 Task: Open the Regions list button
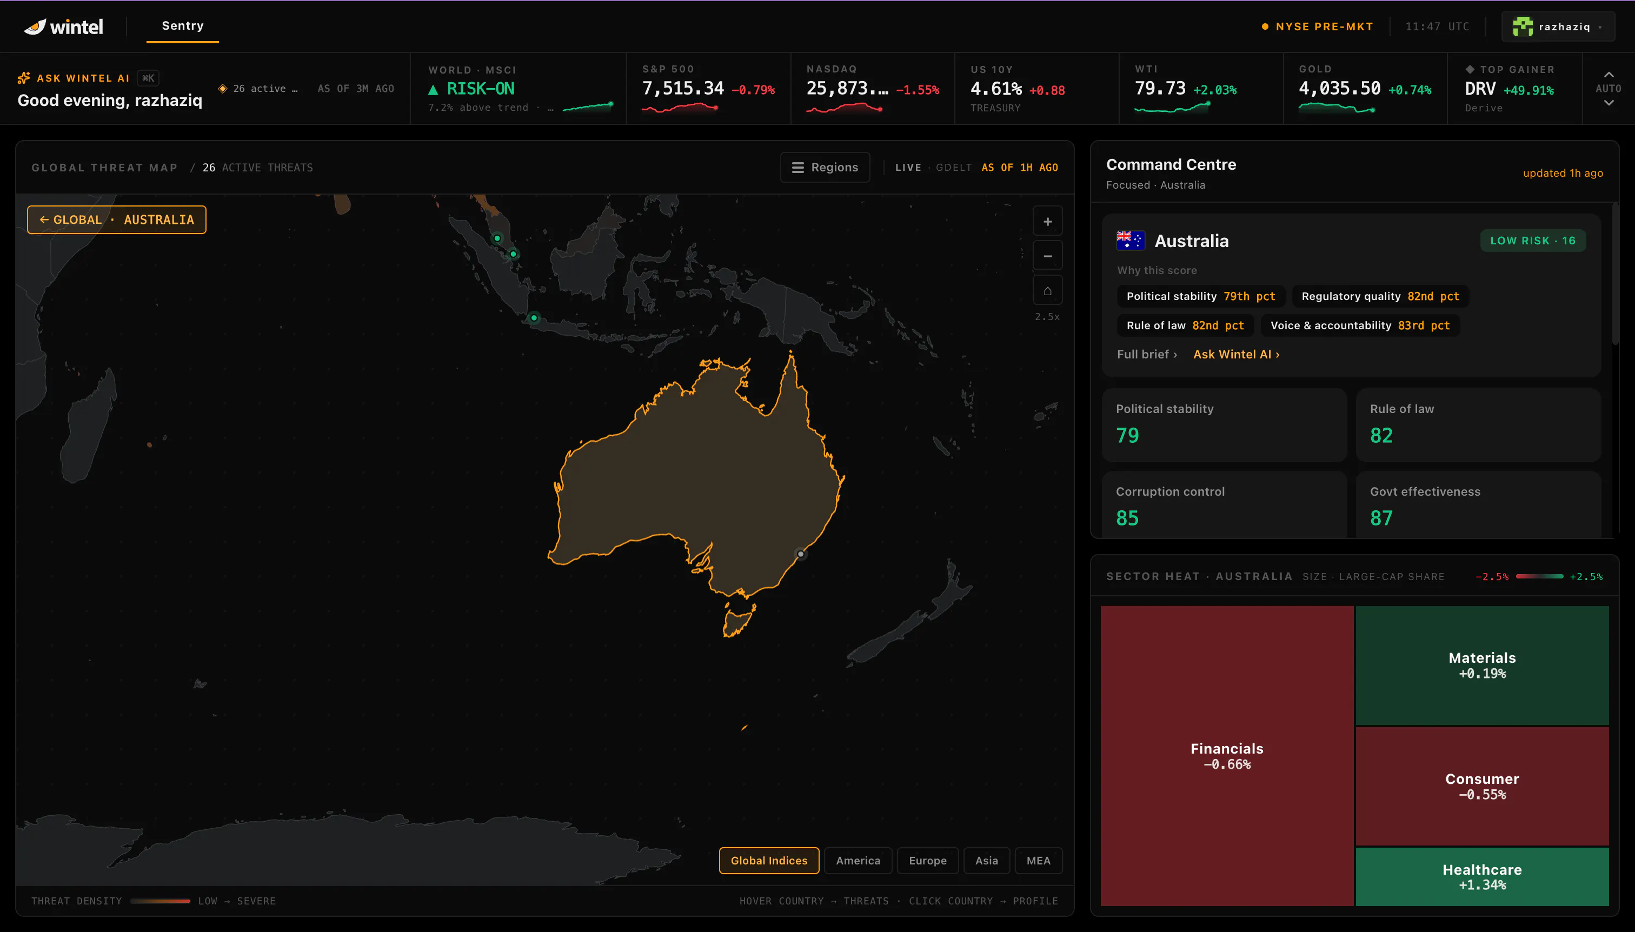point(825,167)
